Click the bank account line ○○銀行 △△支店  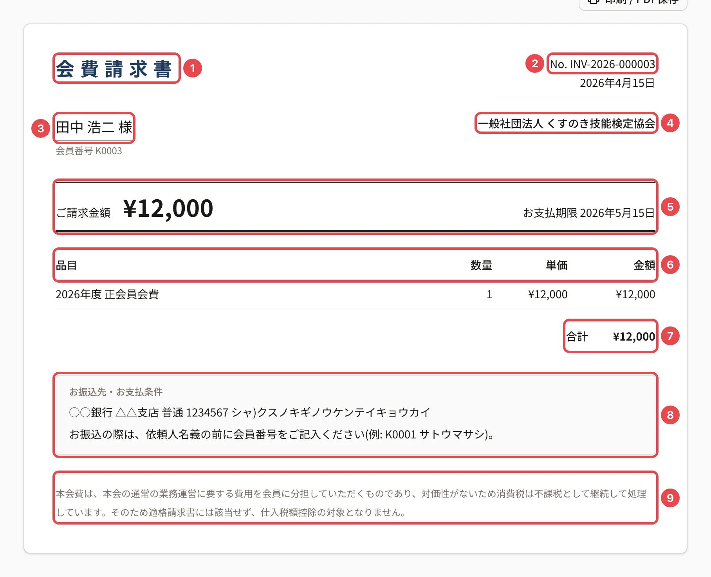249,413
